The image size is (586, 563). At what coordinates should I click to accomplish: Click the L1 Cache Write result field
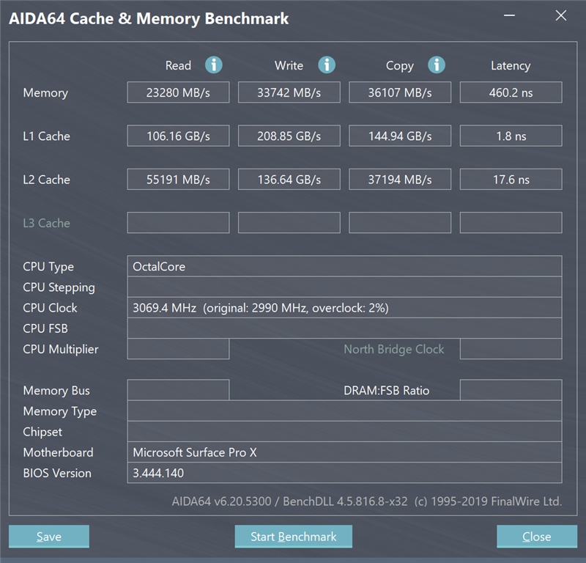click(289, 136)
